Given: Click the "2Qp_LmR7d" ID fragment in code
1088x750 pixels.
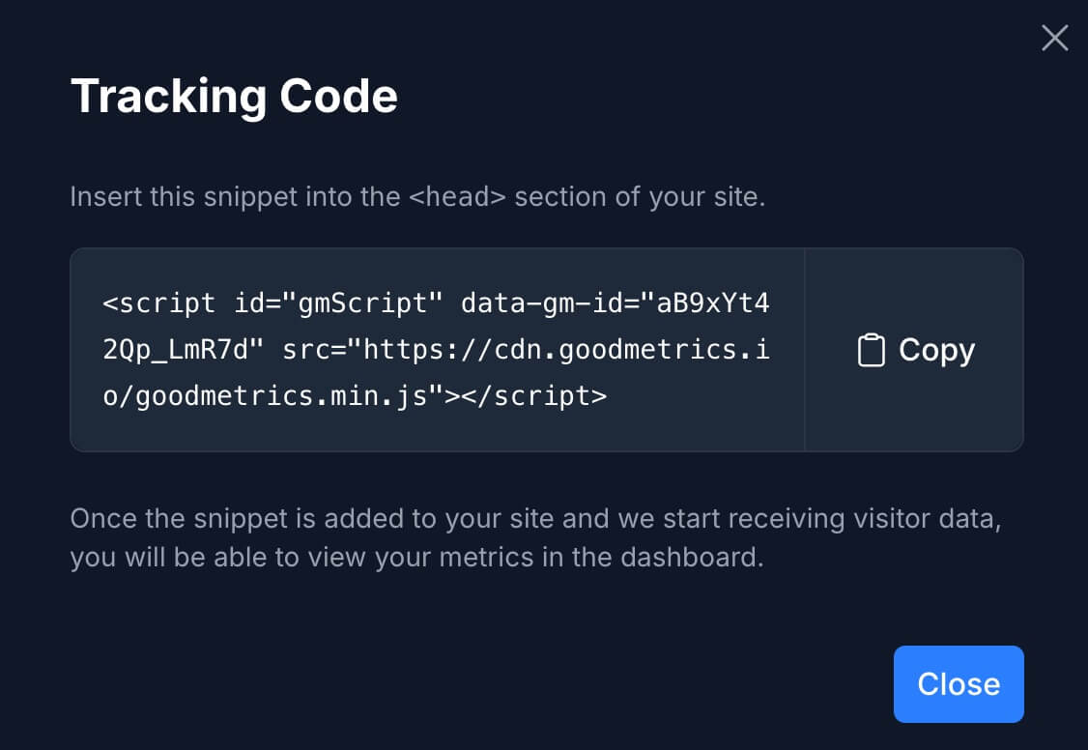Looking at the screenshot, I should (183, 349).
